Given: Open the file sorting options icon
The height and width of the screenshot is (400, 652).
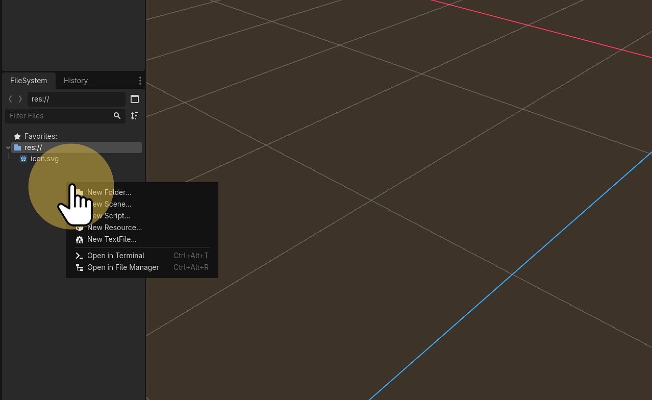Looking at the screenshot, I should 135,116.
